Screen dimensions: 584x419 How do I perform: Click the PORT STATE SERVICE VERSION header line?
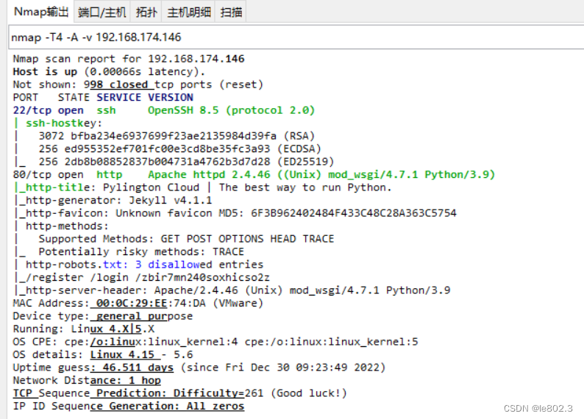[103, 97]
